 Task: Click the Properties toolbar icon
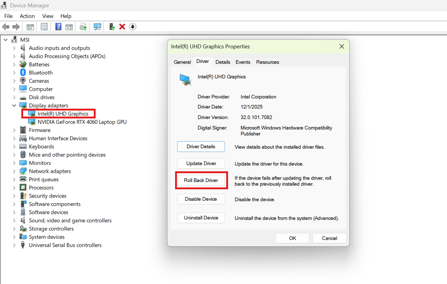tap(44, 27)
